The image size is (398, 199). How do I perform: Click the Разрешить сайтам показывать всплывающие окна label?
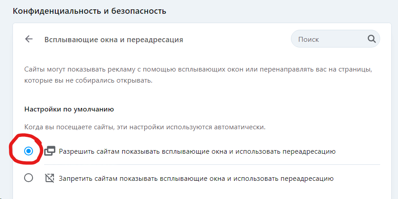coord(197,151)
